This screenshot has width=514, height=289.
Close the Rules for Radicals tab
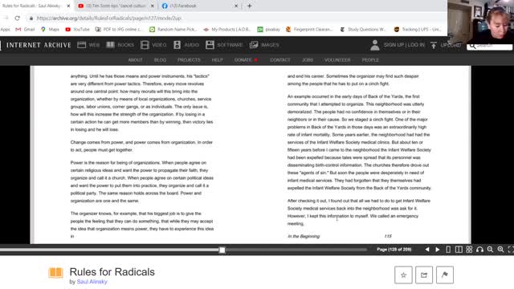(68, 6)
